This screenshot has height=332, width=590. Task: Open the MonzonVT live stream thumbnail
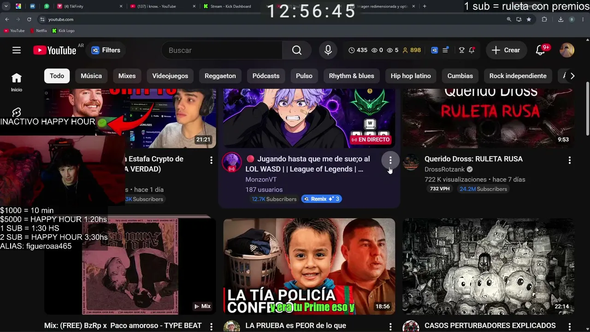click(309, 118)
